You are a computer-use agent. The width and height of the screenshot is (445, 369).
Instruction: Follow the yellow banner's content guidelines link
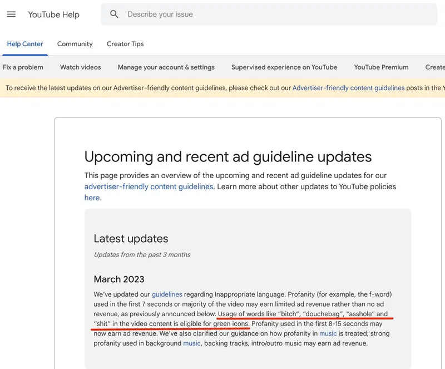click(x=348, y=88)
